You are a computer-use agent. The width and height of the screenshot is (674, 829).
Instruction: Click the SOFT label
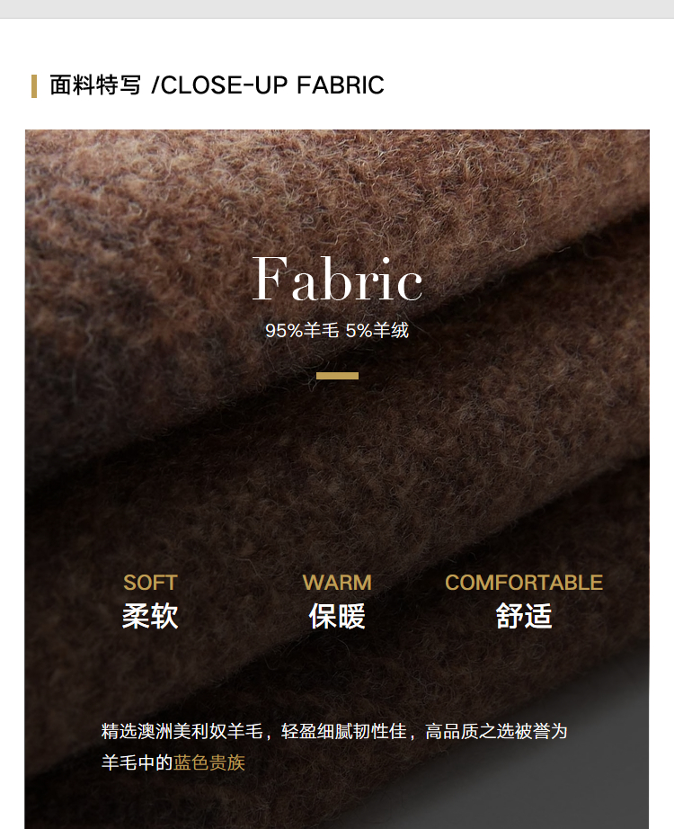point(150,583)
